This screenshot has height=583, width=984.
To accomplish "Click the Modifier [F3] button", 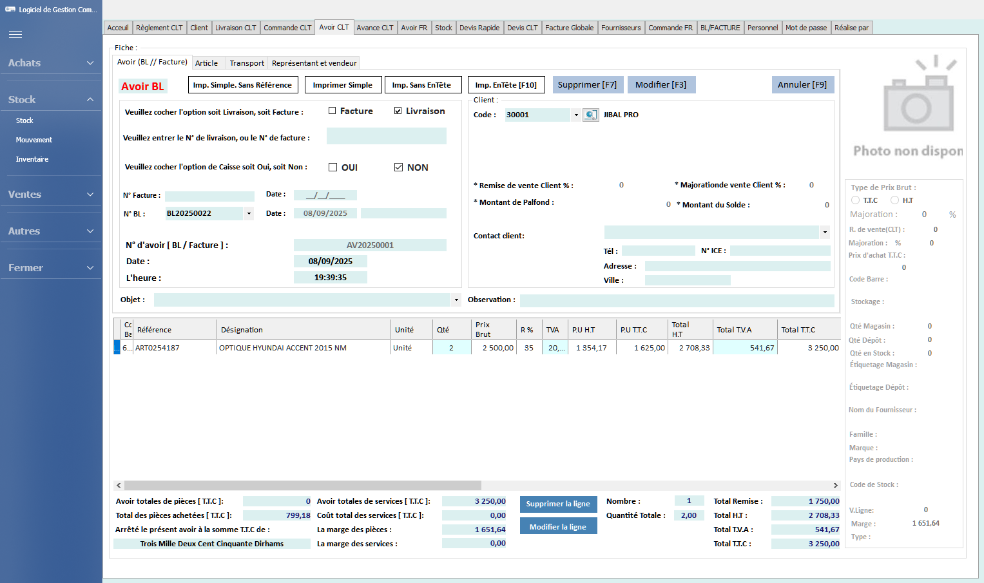I will (x=661, y=84).
